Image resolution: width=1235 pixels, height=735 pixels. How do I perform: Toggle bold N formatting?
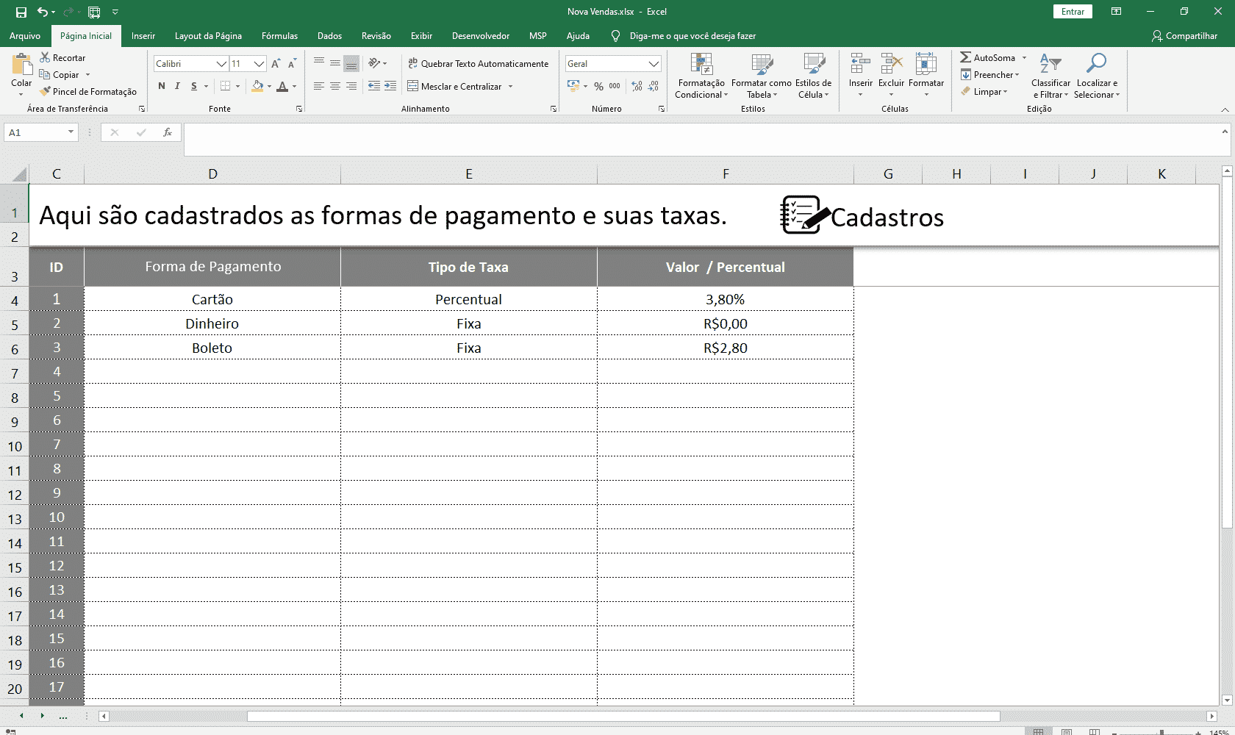pyautogui.click(x=162, y=86)
